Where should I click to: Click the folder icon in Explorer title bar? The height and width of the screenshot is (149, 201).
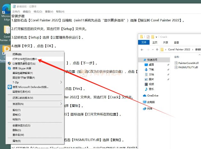141,37
